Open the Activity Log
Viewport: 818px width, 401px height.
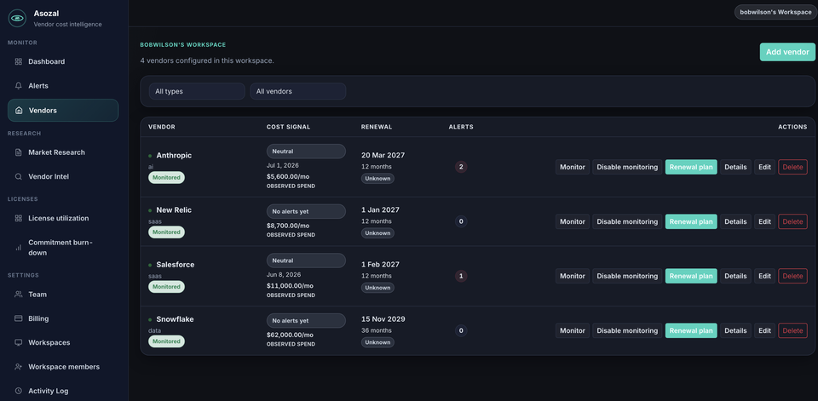pos(63,391)
